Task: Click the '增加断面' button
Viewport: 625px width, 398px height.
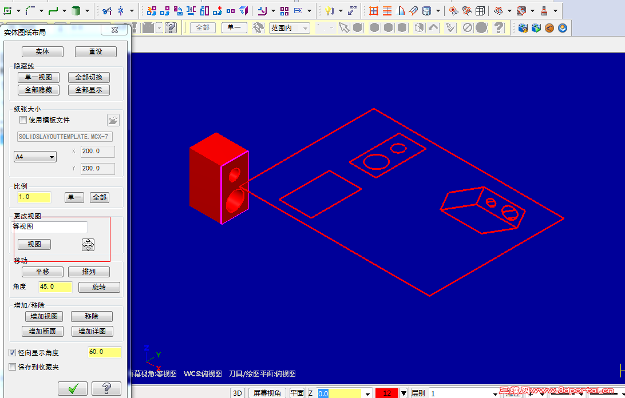Action: [x=43, y=331]
